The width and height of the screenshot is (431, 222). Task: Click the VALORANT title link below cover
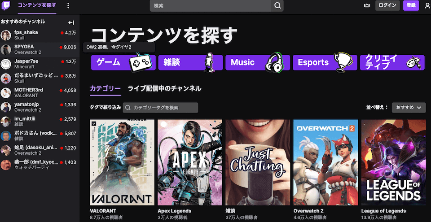(103, 211)
